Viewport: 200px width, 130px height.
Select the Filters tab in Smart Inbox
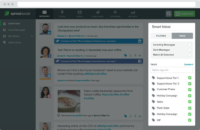coord(161,36)
